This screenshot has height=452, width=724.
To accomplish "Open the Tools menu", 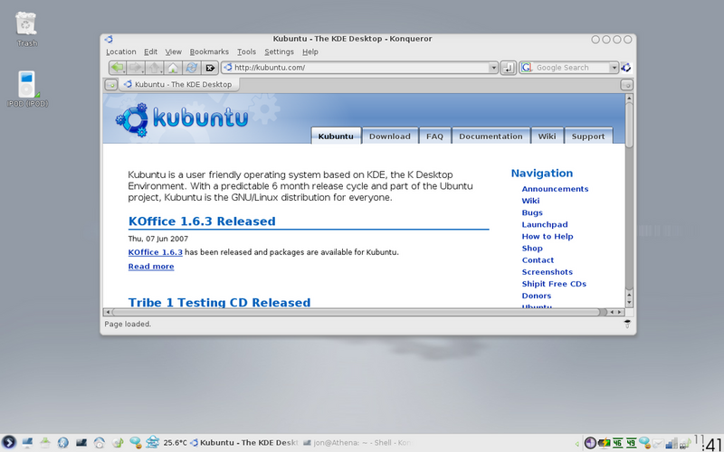I will pos(246,52).
